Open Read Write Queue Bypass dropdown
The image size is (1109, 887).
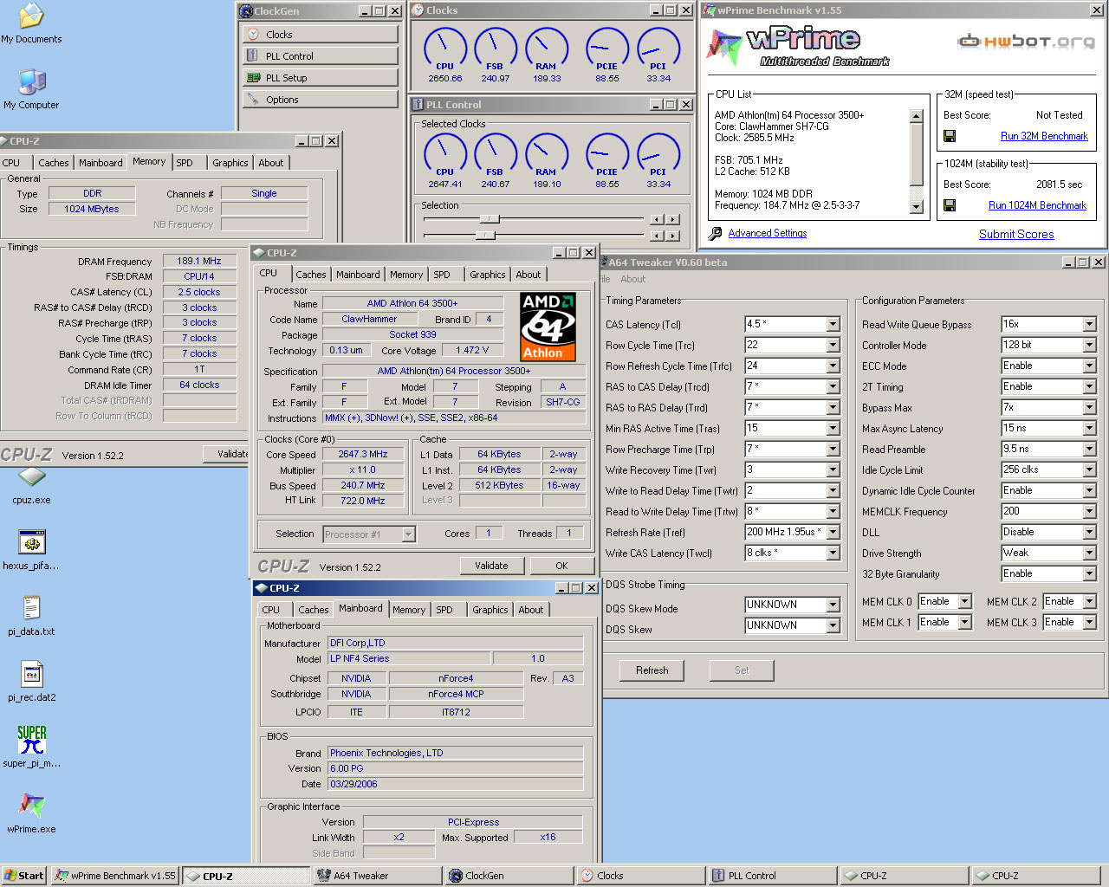click(1089, 324)
